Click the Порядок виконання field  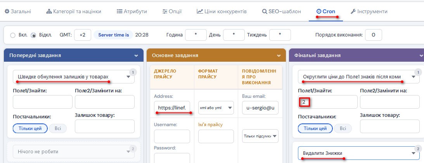pyautogui.click(x=374, y=35)
